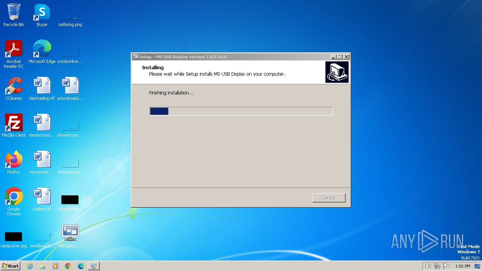This screenshot has width=482, height=271.
Task: Open Windows Media Player taskbar icon
Action: [x=55, y=266]
